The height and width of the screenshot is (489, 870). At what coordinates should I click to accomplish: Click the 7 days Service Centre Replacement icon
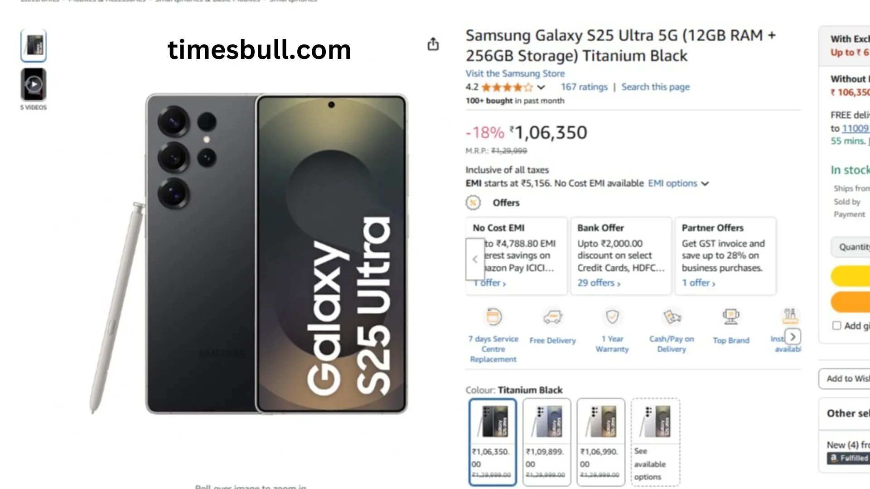[493, 317]
